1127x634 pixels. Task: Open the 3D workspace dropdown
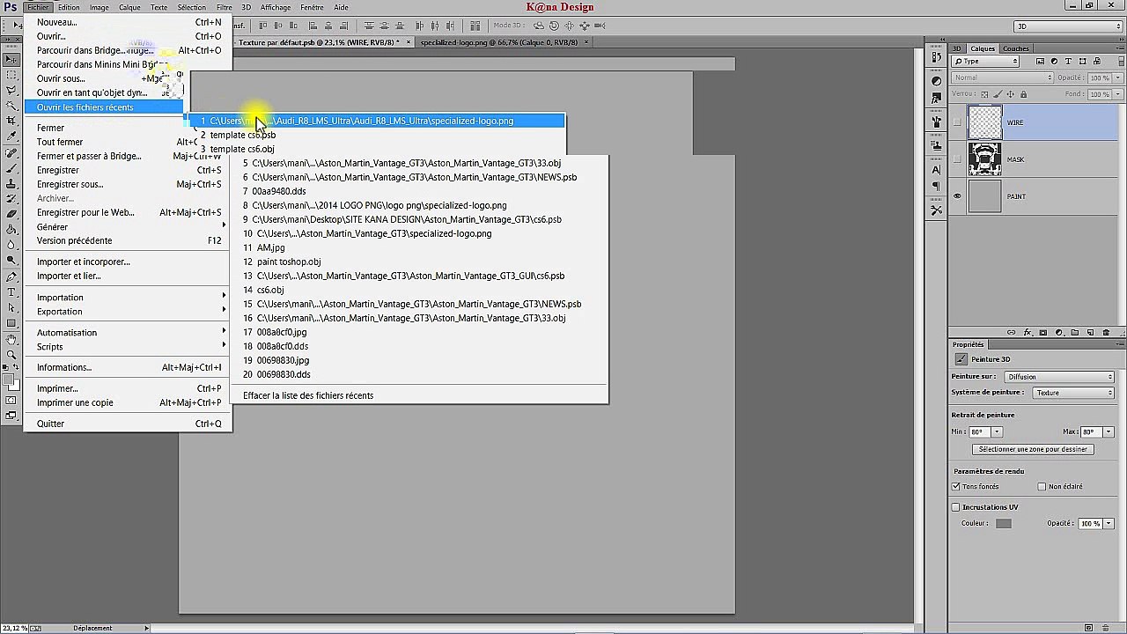point(1067,26)
